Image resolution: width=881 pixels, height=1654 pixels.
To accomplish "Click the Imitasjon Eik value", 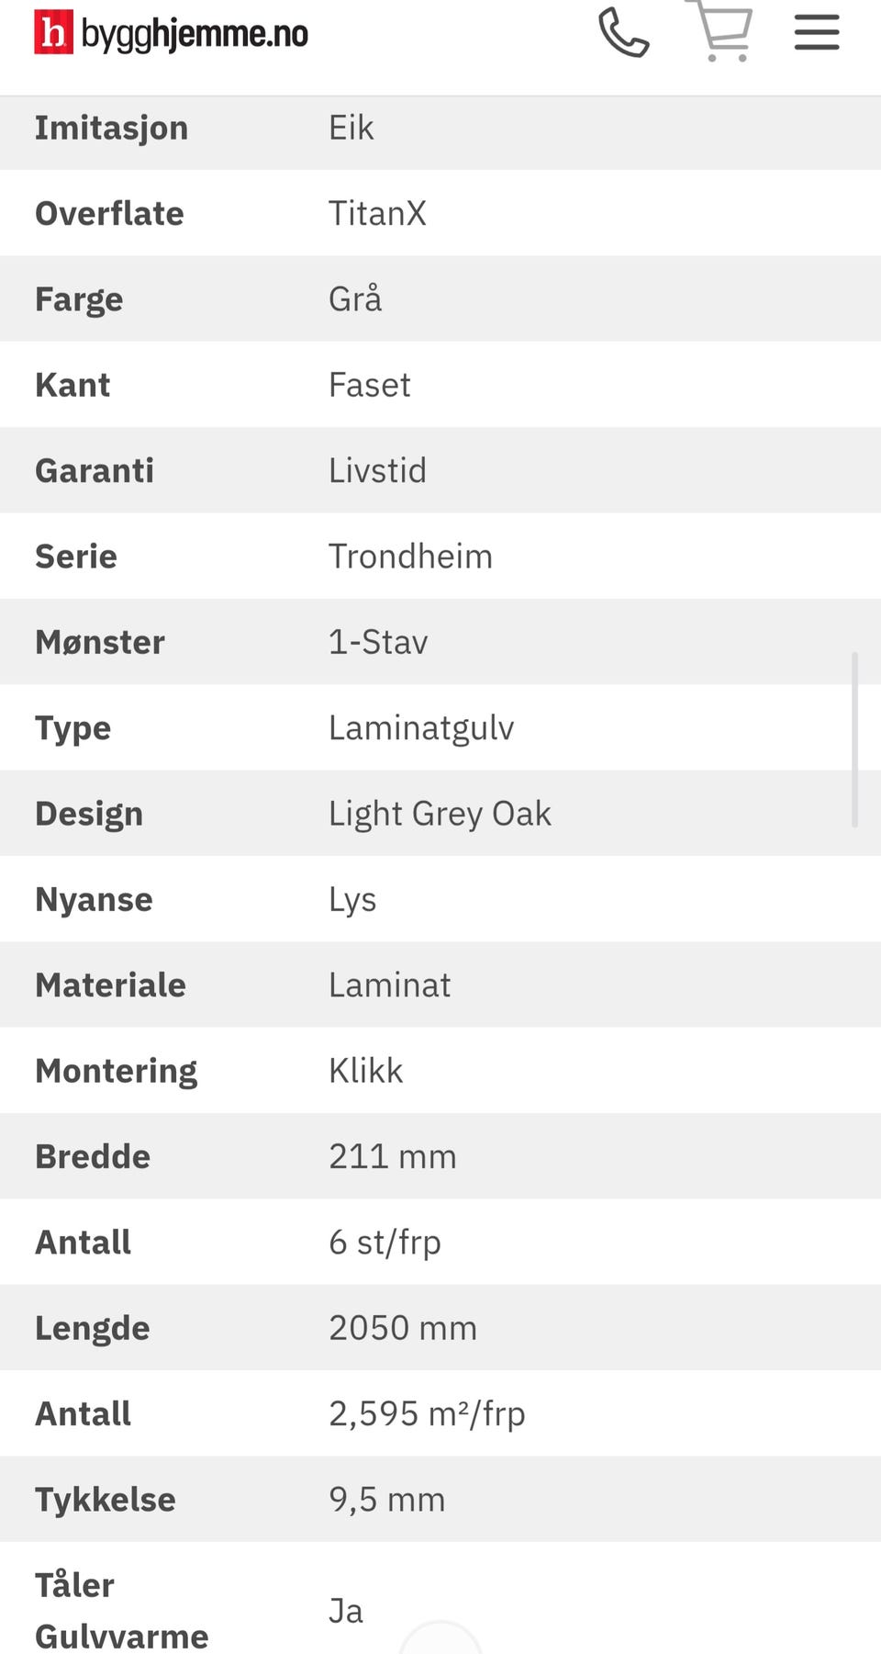I will (351, 129).
